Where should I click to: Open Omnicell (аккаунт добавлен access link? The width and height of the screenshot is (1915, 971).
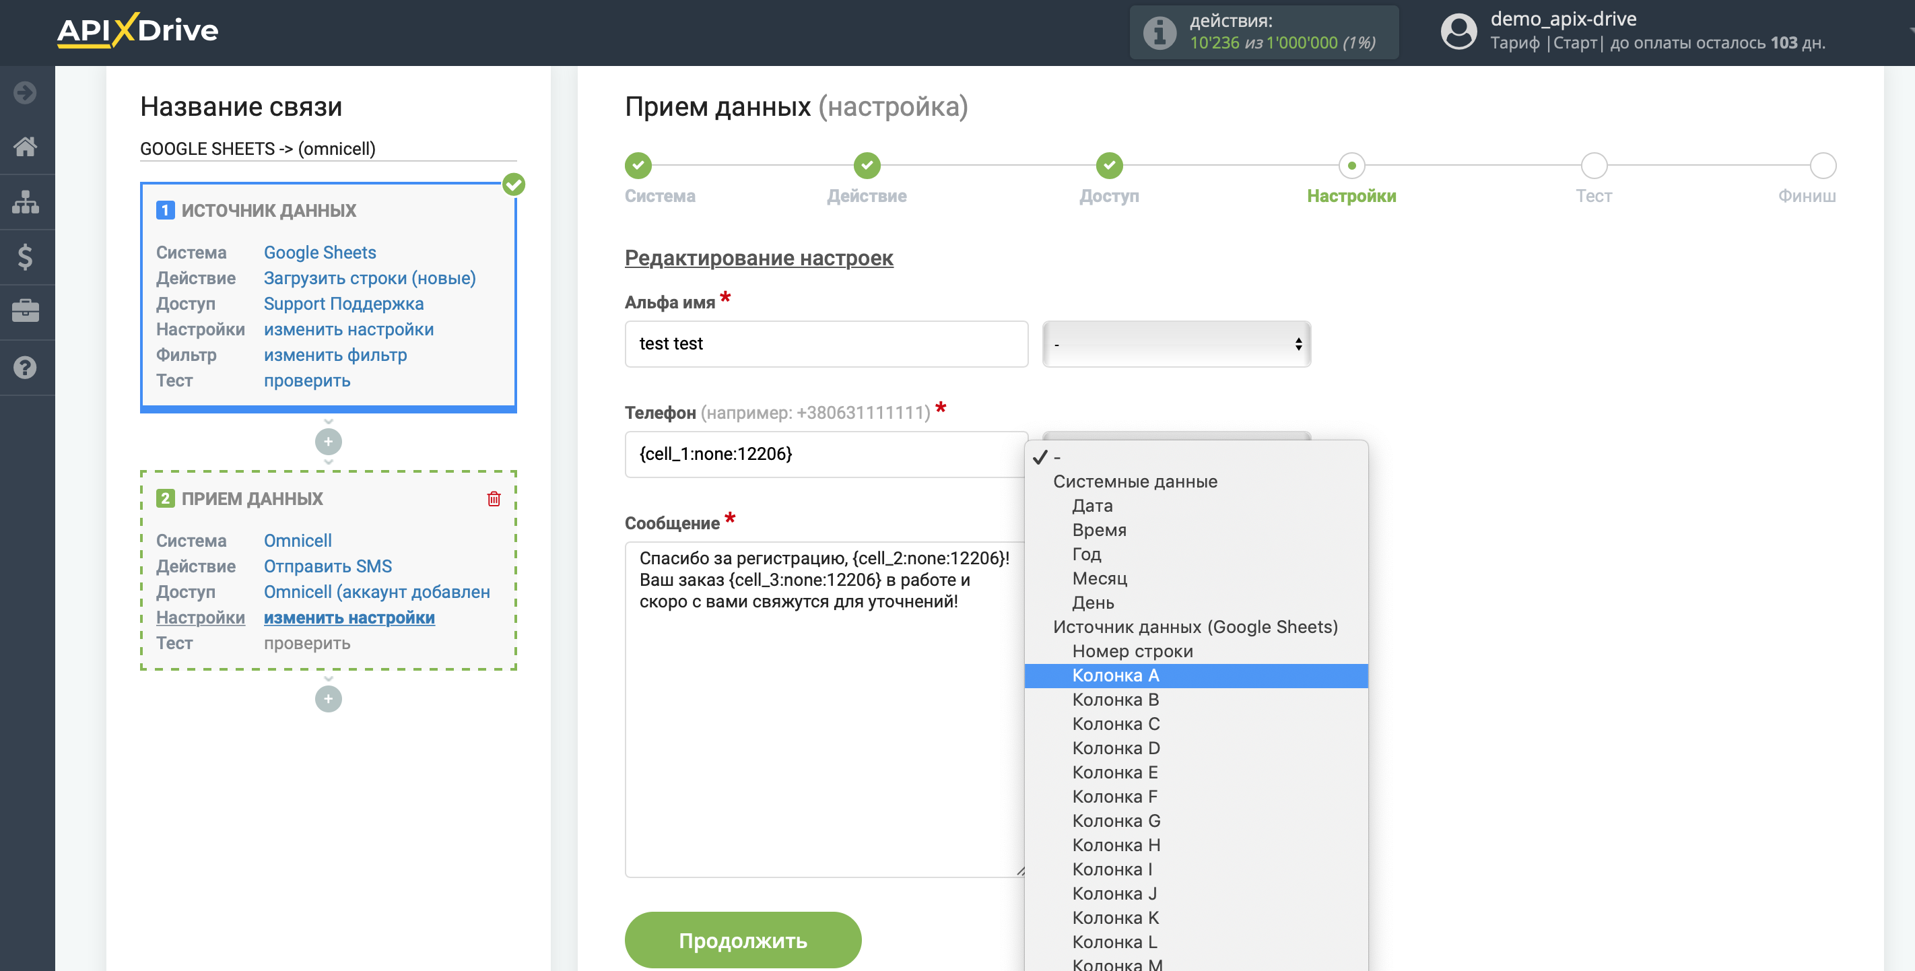pyautogui.click(x=377, y=592)
